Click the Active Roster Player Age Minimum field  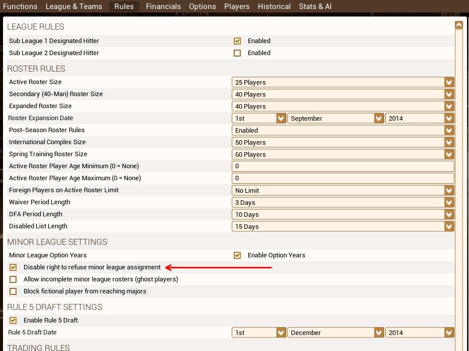point(343,166)
